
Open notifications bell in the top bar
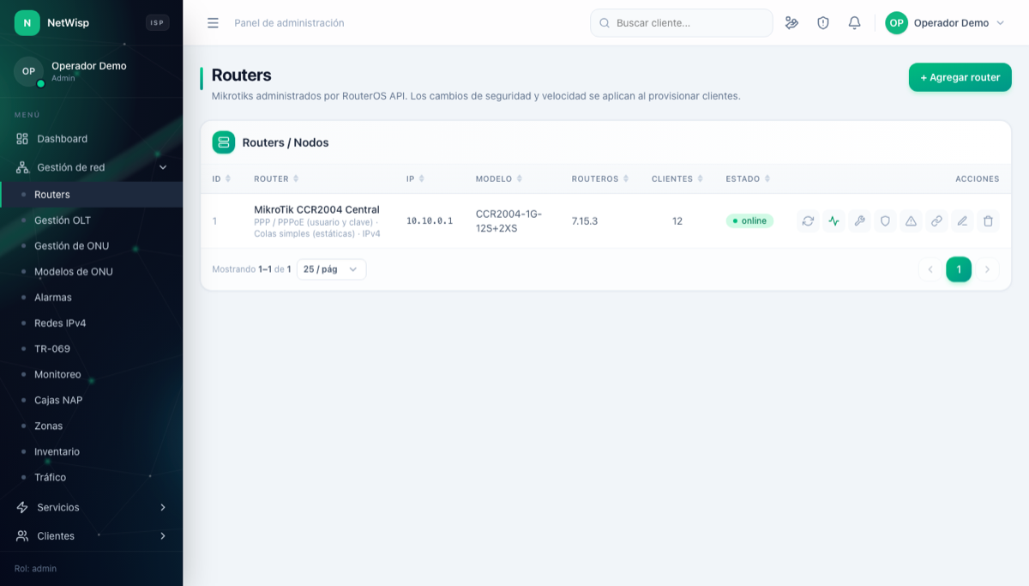point(854,23)
